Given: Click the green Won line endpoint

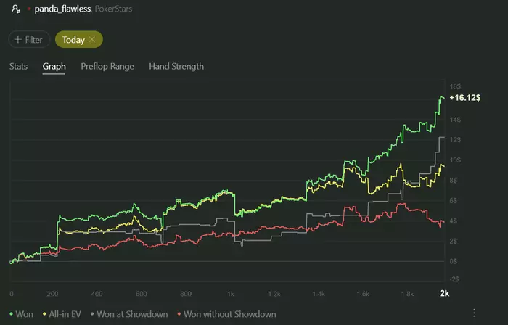Looking at the screenshot, I should 442,96.
